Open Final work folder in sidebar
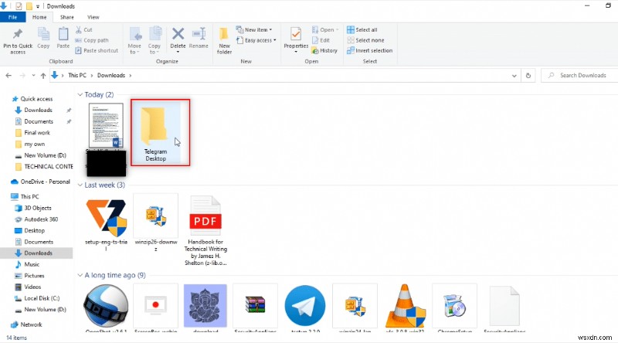 click(36, 133)
